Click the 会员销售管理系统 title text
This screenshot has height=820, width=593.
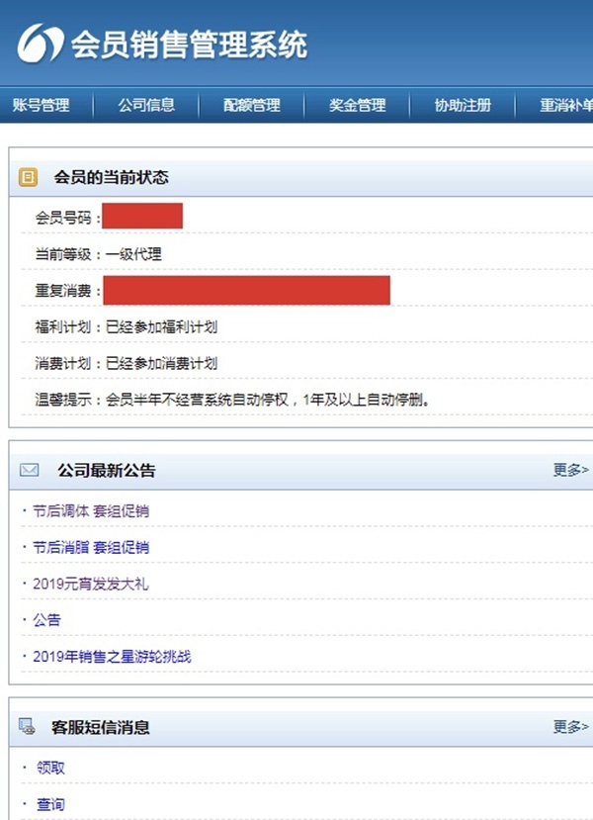coord(188,45)
